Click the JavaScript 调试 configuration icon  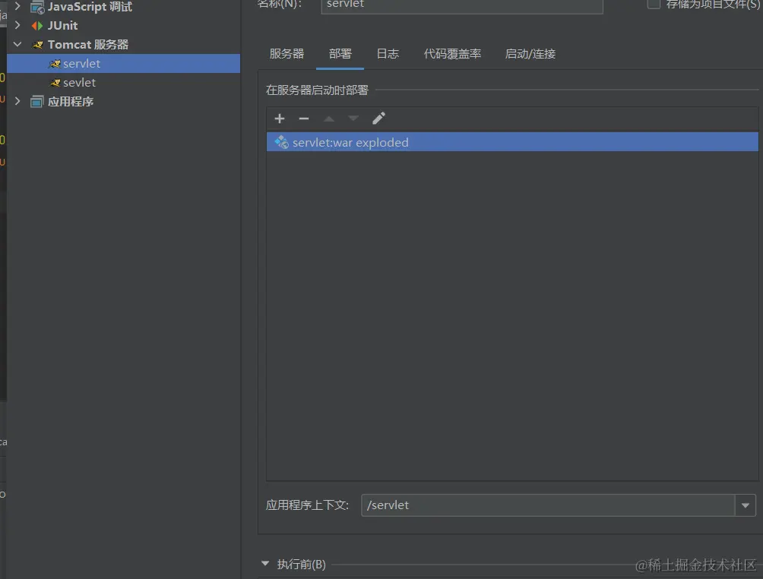37,7
